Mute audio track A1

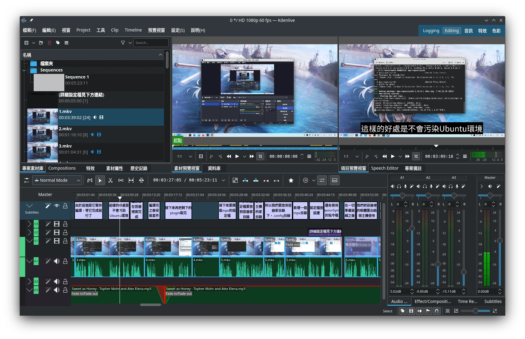(x=57, y=261)
